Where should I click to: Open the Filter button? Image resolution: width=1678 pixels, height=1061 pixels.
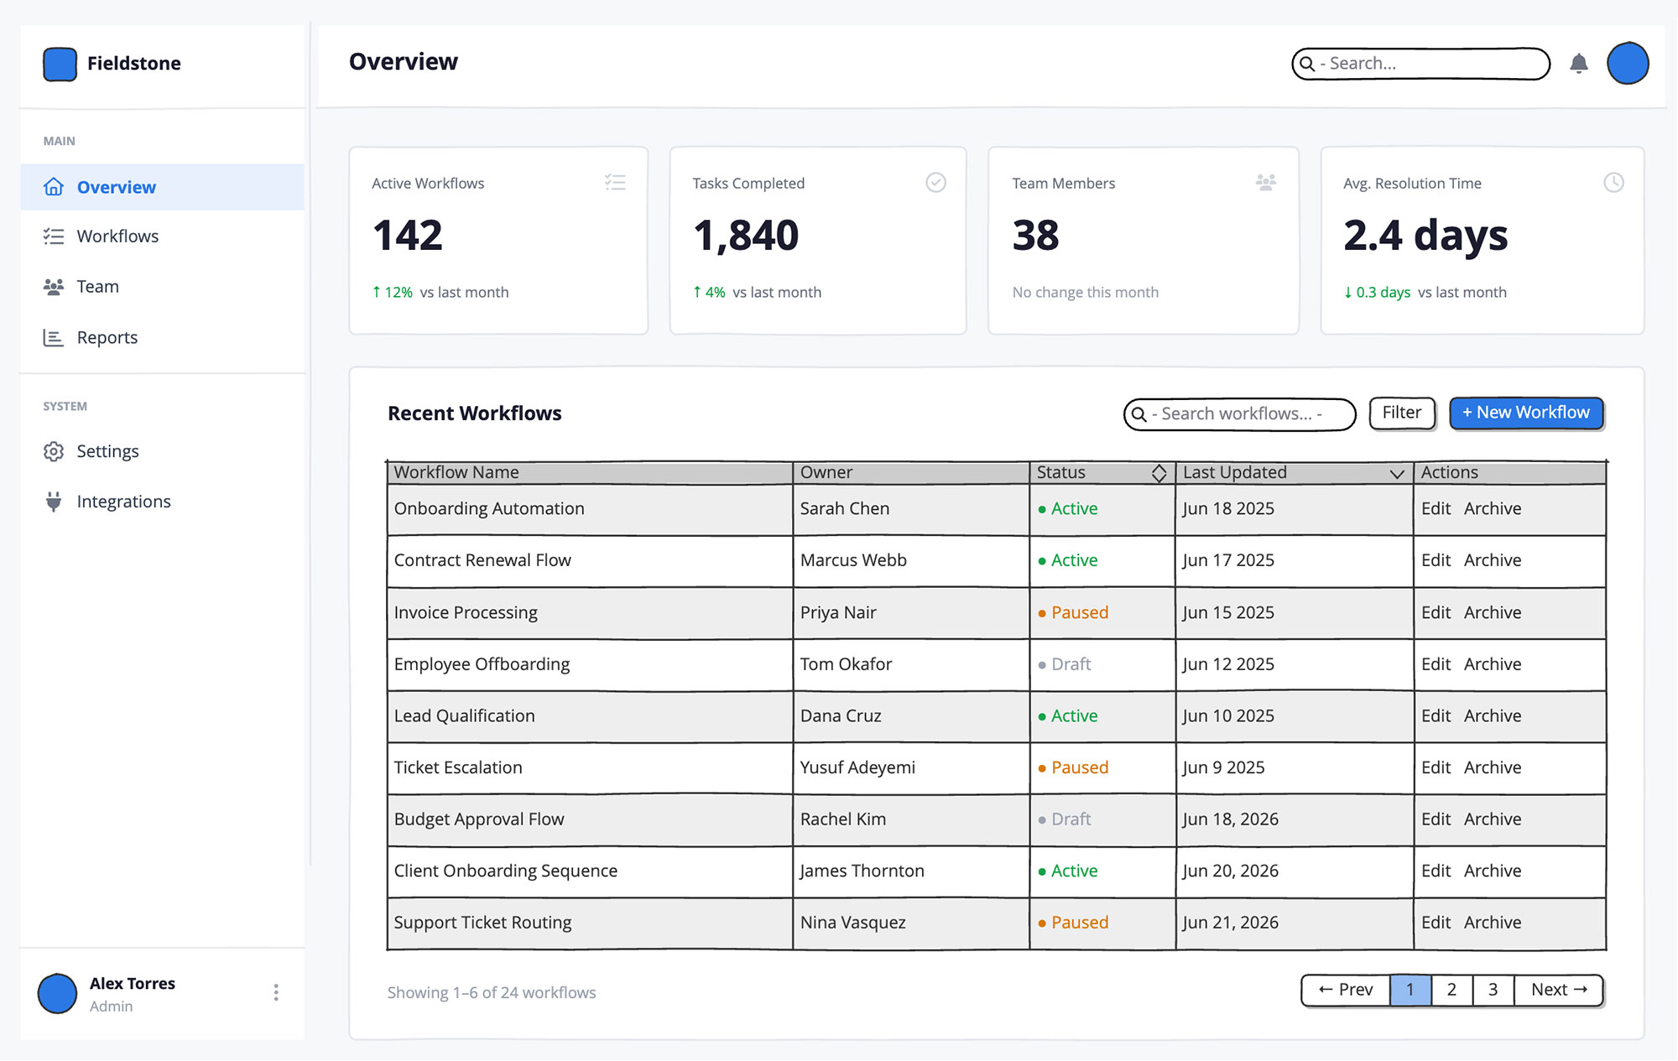[x=1402, y=413]
